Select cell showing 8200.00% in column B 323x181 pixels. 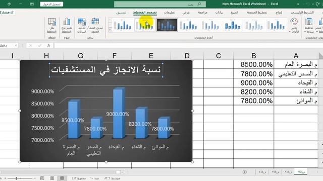(253, 92)
